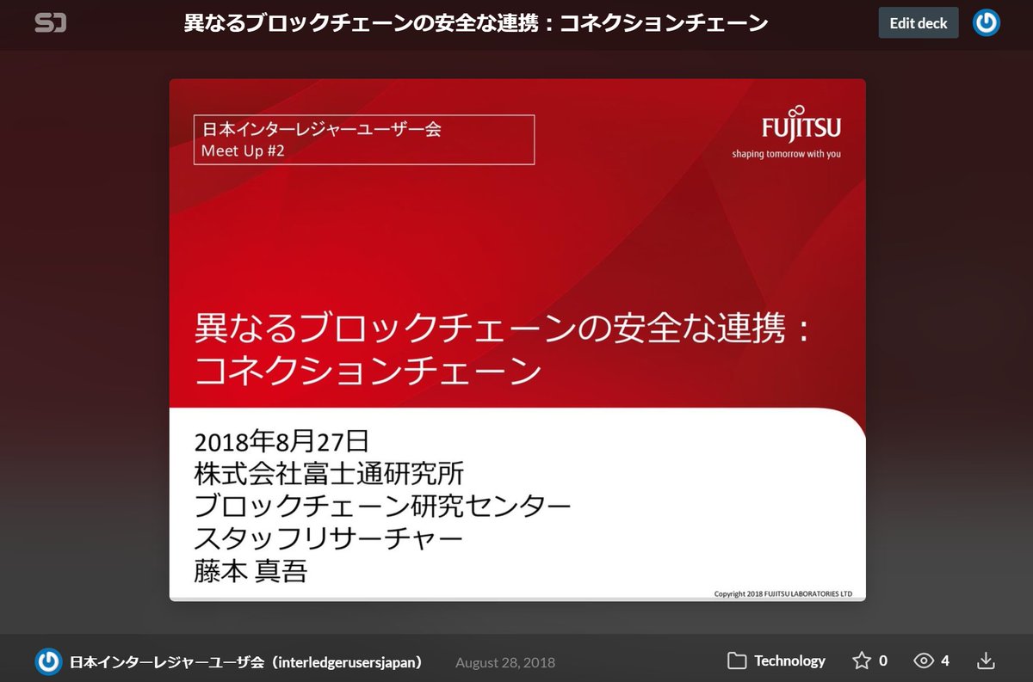Open the blue avatar in the top-right corner

click(986, 22)
